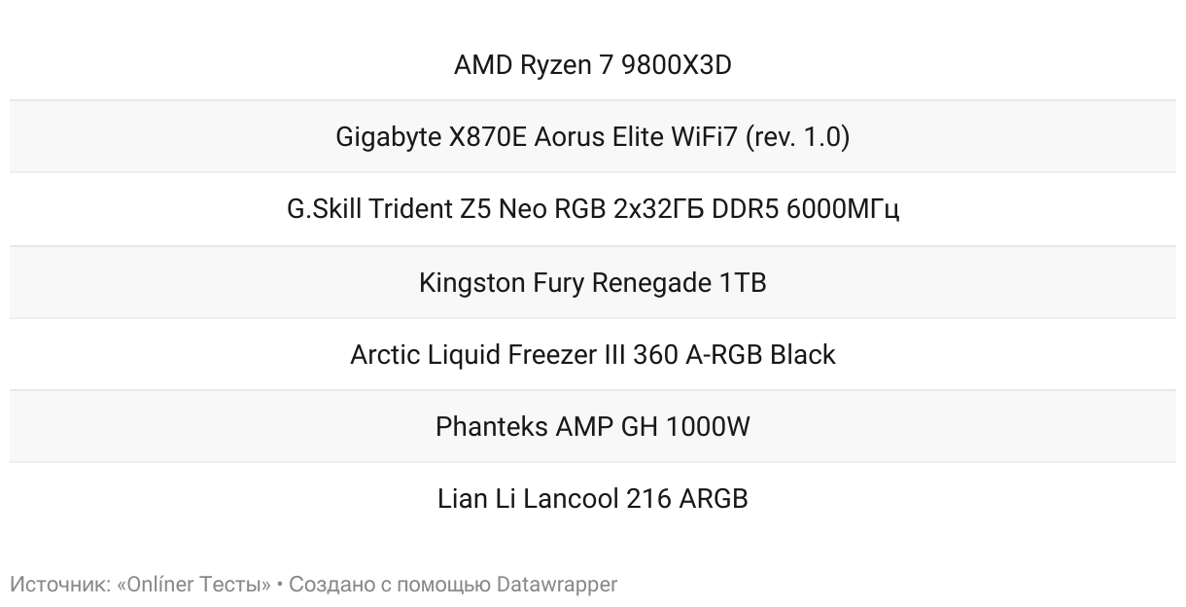Click the Lian Li Lancool 216 row

tap(593, 498)
